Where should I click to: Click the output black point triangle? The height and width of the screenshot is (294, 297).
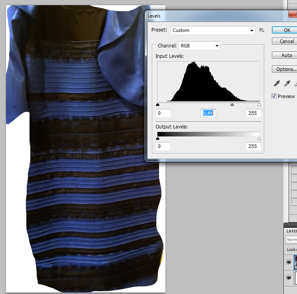[x=158, y=138]
